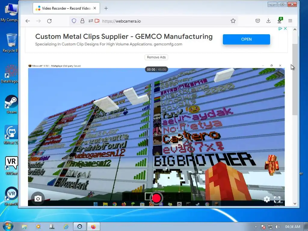
Task: Click the 00:00 / 45:00 recording timer
Action: coord(156,69)
